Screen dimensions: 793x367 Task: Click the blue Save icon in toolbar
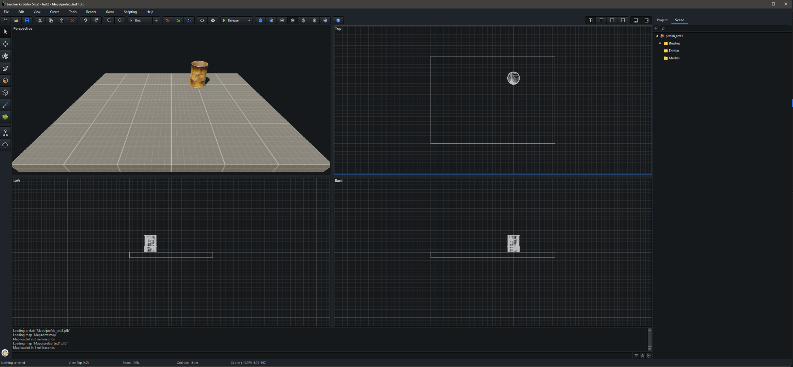click(x=27, y=20)
